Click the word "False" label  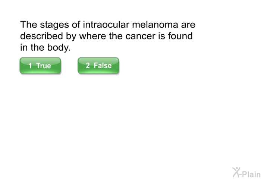[x=103, y=65]
